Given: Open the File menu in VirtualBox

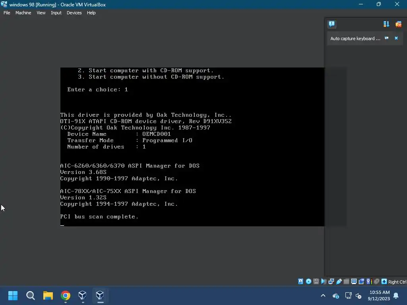Looking at the screenshot, I should point(7,13).
